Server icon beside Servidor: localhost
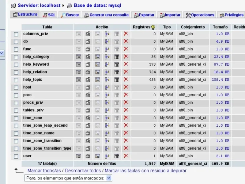The image size is (245, 184). (13, 6)
